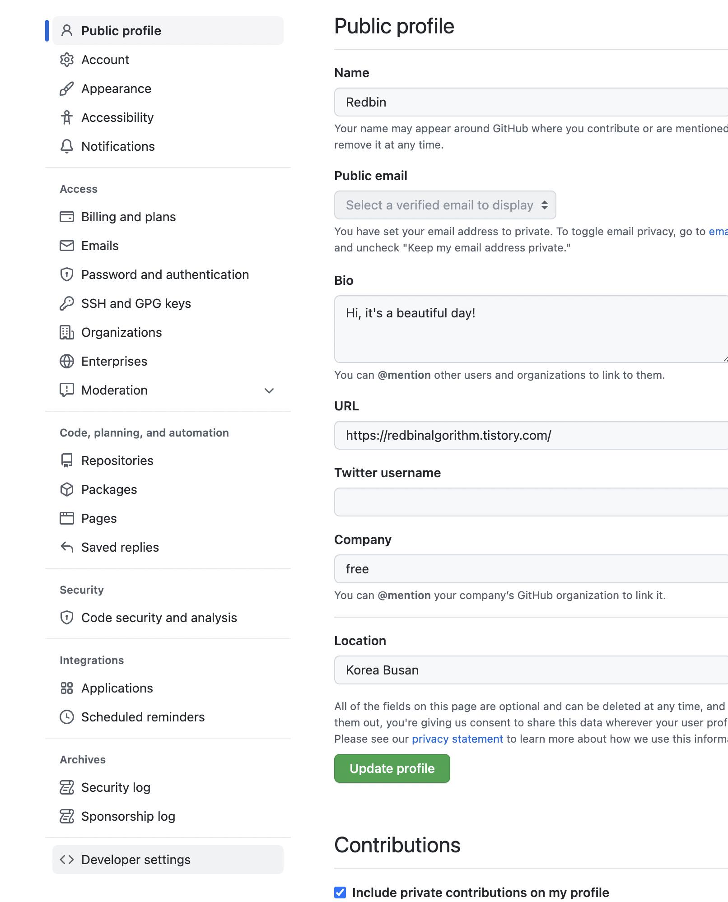Click the cube icon for Packages
The height and width of the screenshot is (902, 728).
[x=67, y=489]
